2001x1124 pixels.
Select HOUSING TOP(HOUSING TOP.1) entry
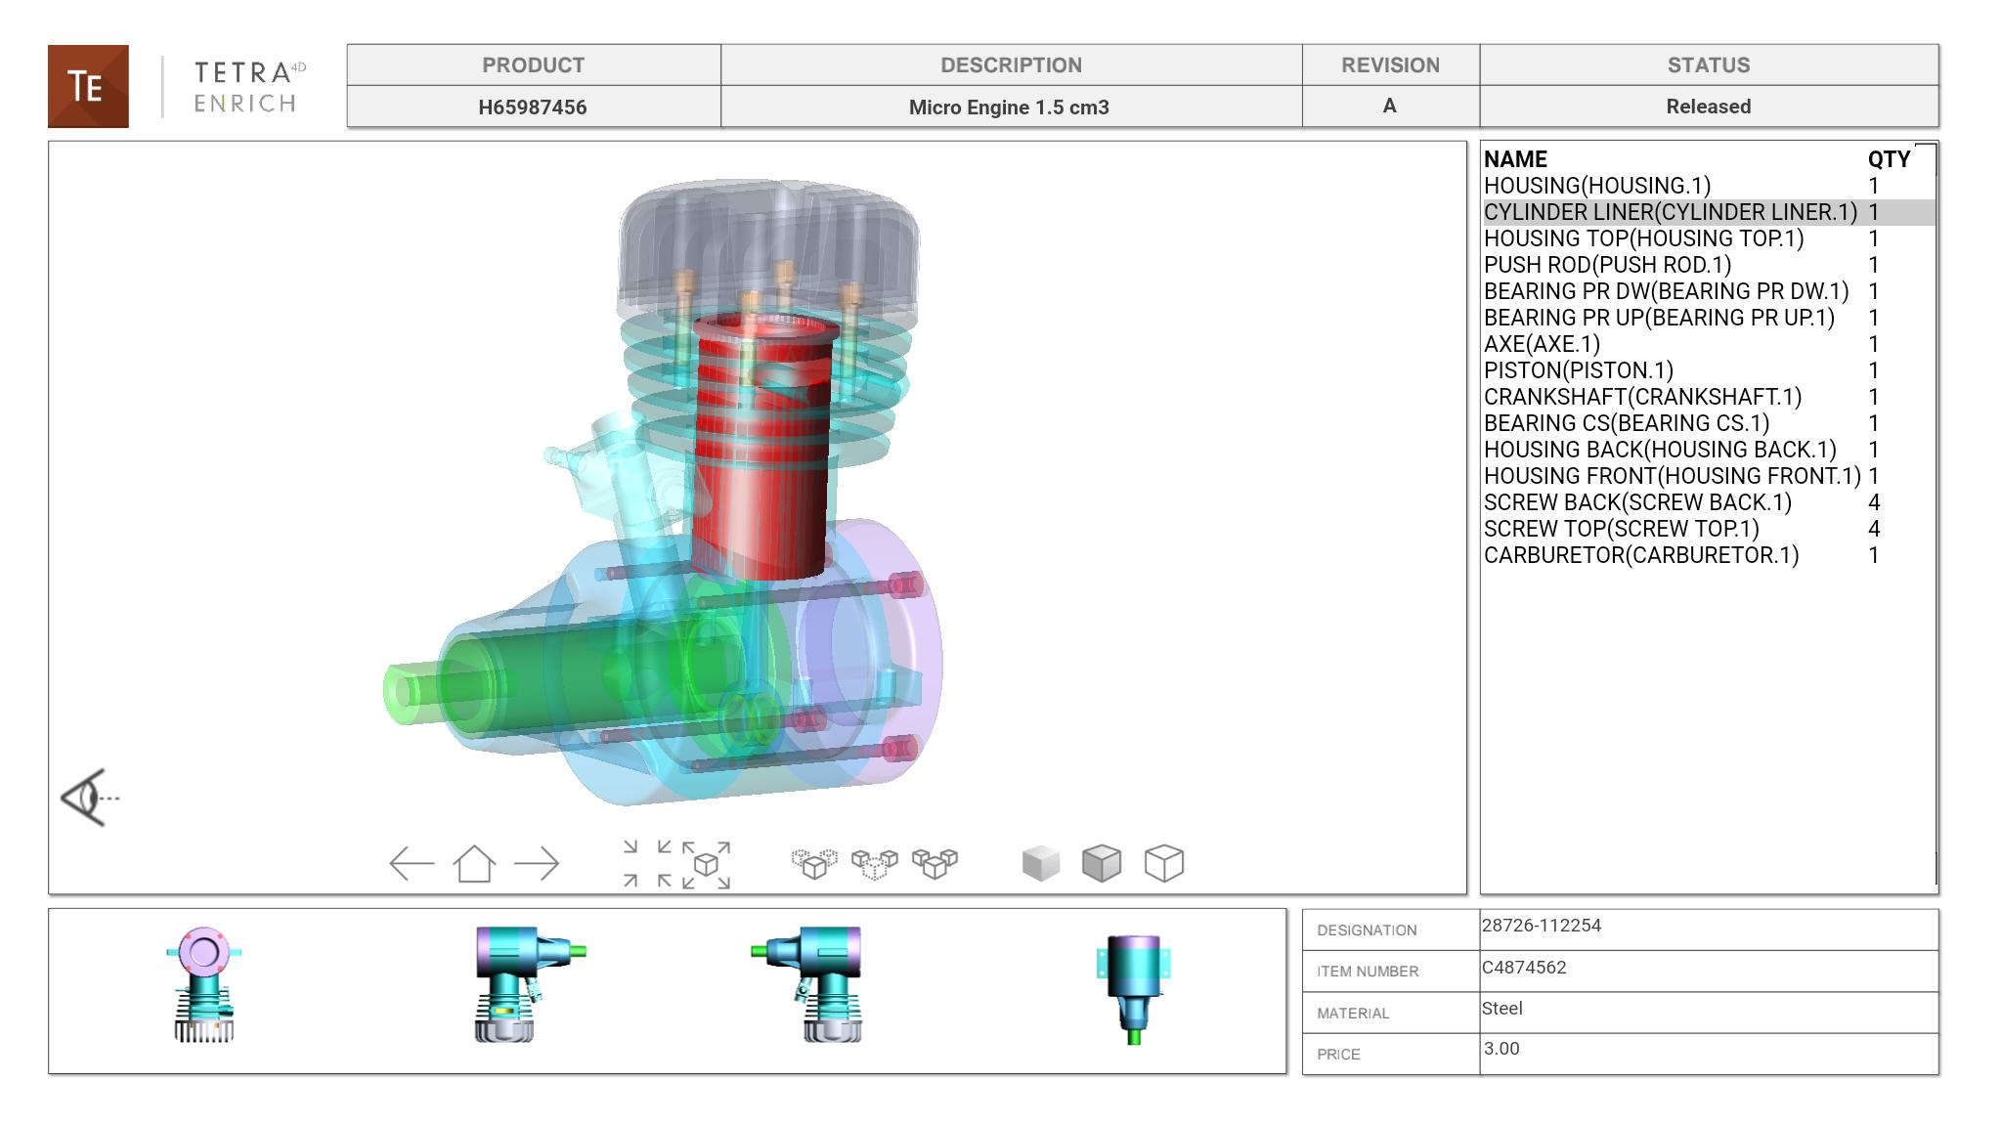click(1643, 238)
